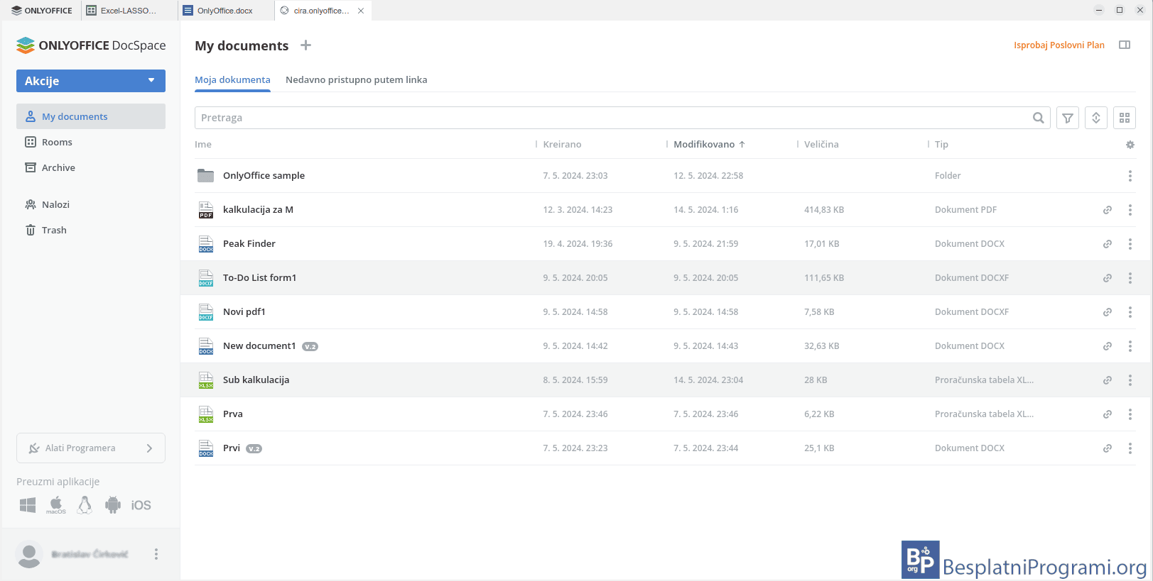Viewport: 1153px width, 581px height.
Task: Switch to Excel-LASSO window tab
Action: click(x=129, y=11)
